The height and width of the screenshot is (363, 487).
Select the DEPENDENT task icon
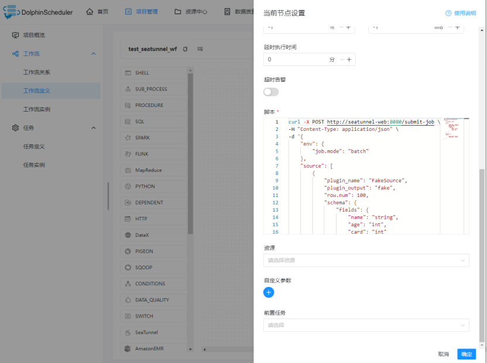(x=128, y=203)
